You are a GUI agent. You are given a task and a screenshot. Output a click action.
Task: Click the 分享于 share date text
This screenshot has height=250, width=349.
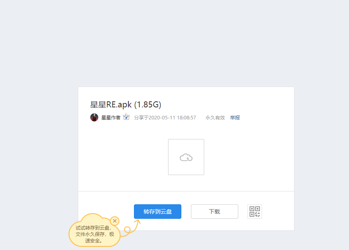[x=165, y=117]
